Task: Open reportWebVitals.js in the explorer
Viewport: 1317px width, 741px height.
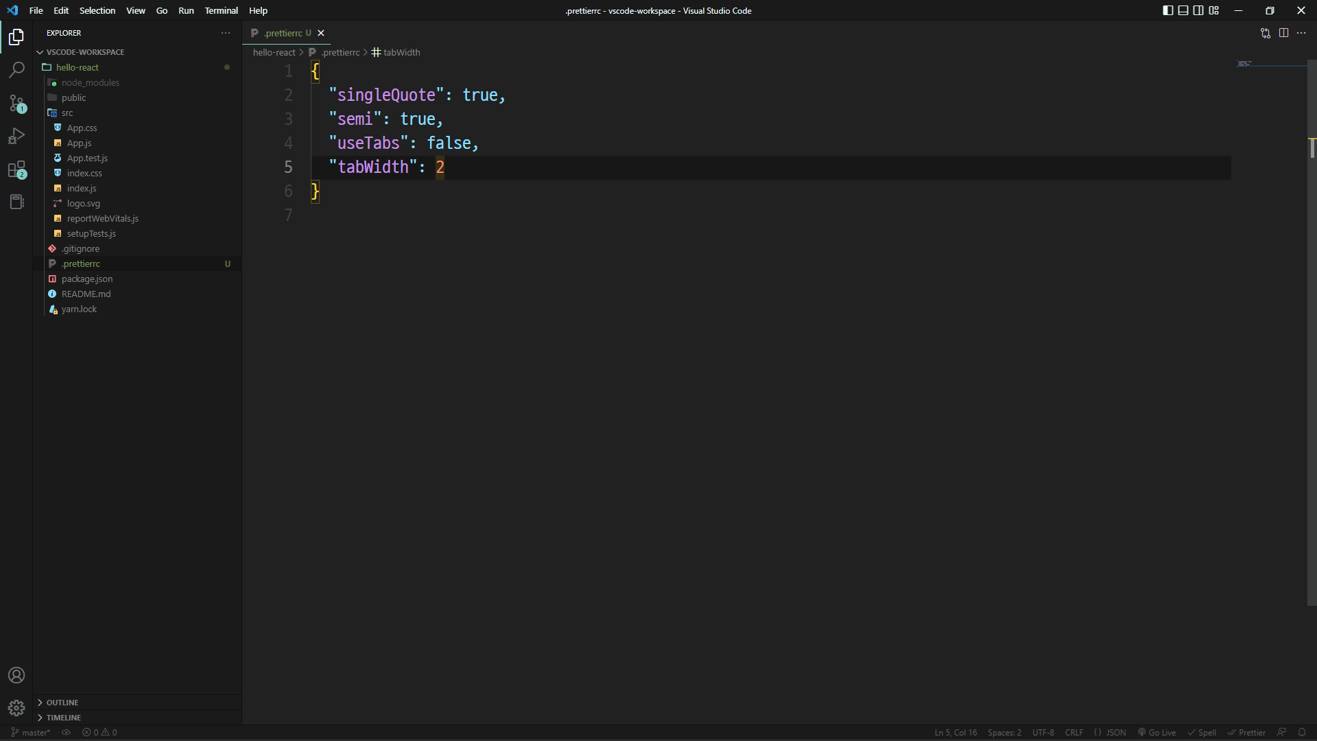Action: [137, 218]
